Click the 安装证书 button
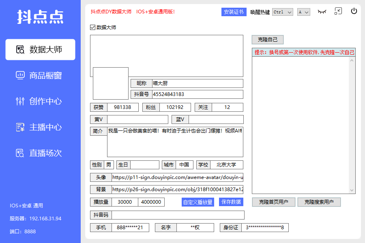Screen dimensions: 365x243 pyautogui.click(x=234, y=12)
